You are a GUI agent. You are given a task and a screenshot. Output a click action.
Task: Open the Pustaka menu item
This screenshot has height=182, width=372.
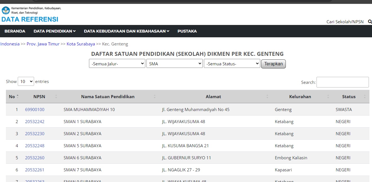pos(187,31)
